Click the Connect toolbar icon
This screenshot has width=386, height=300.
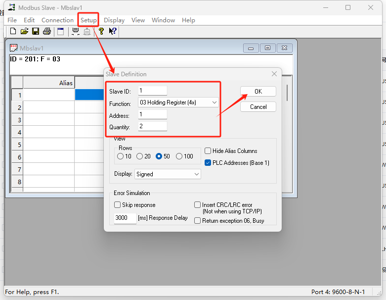[75, 31]
